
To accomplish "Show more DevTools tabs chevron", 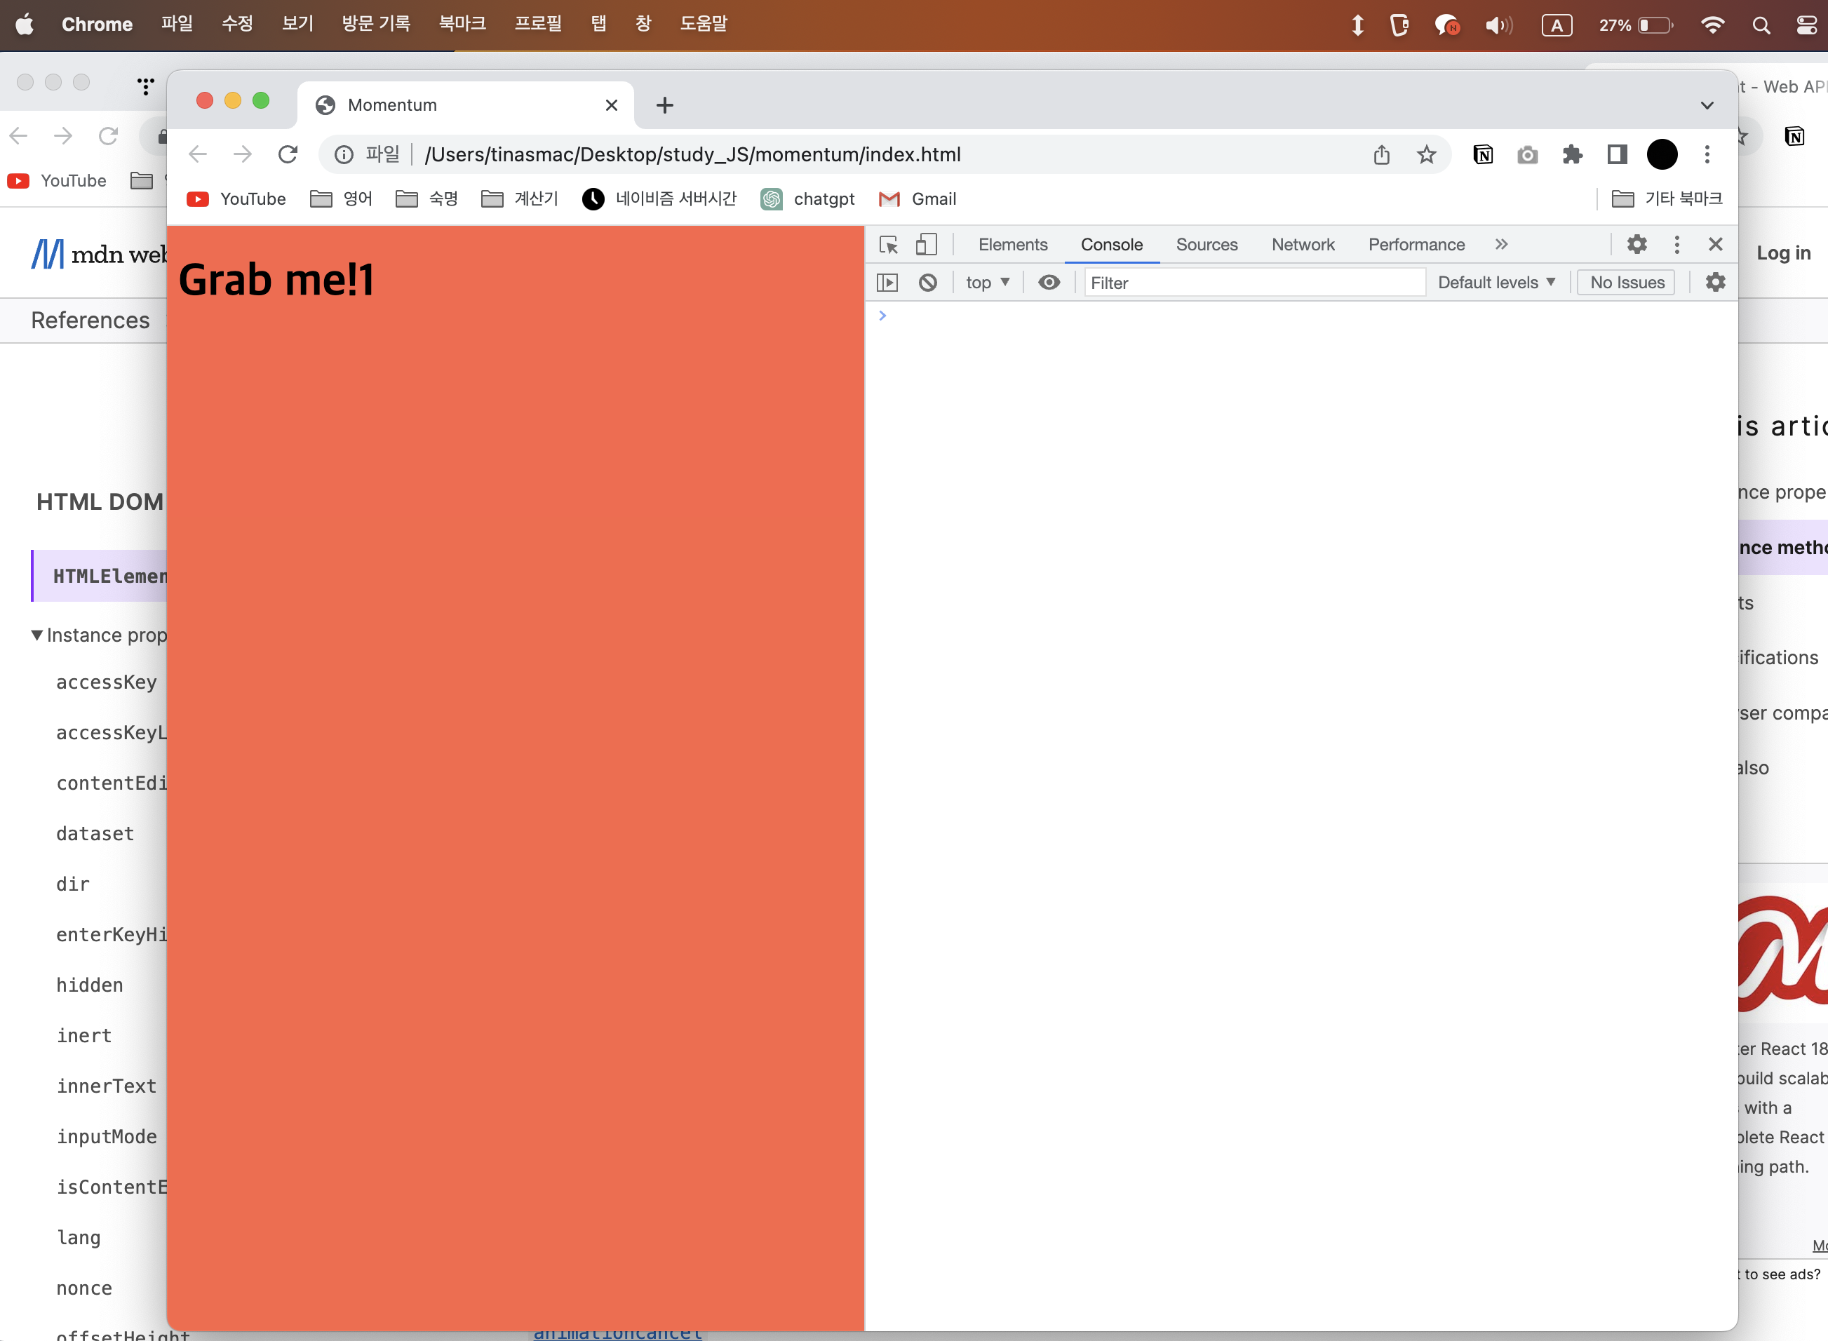I will click(1502, 244).
